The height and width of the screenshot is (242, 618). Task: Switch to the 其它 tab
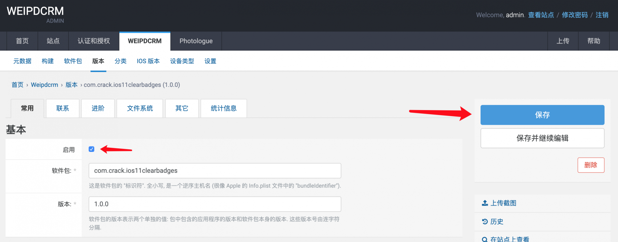[182, 108]
